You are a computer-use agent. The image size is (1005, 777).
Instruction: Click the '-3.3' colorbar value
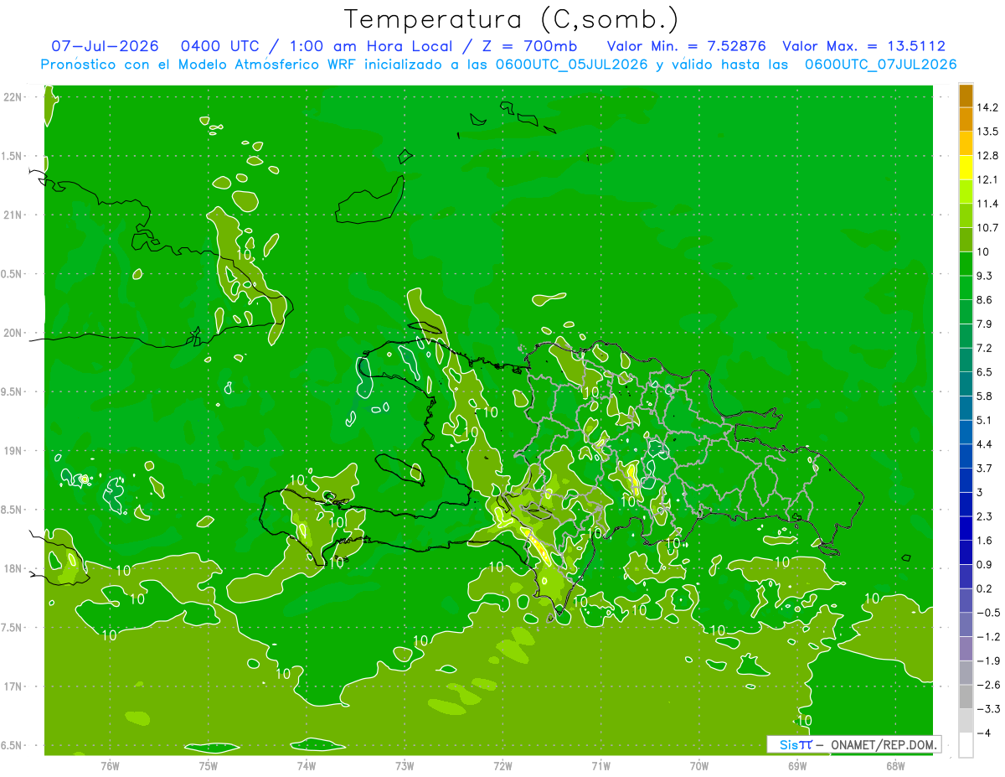(x=987, y=708)
